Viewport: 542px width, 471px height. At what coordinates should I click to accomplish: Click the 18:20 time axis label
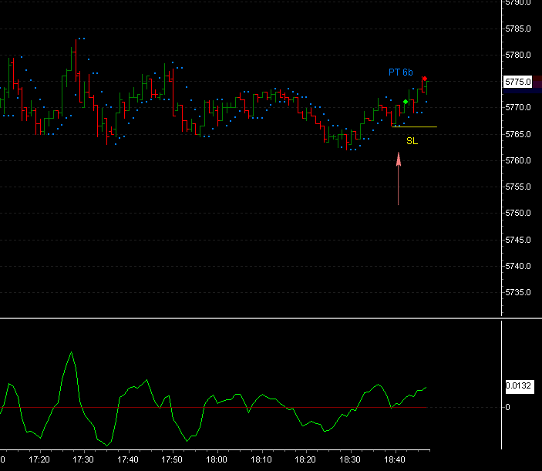click(305, 459)
